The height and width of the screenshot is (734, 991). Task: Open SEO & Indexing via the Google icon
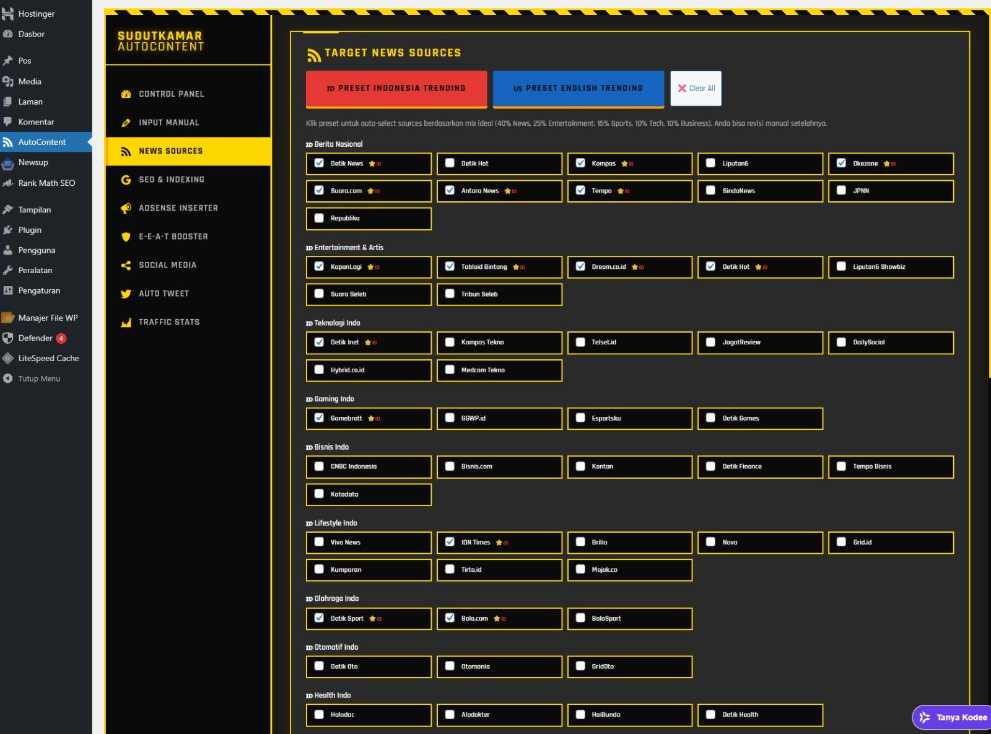(126, 179)
